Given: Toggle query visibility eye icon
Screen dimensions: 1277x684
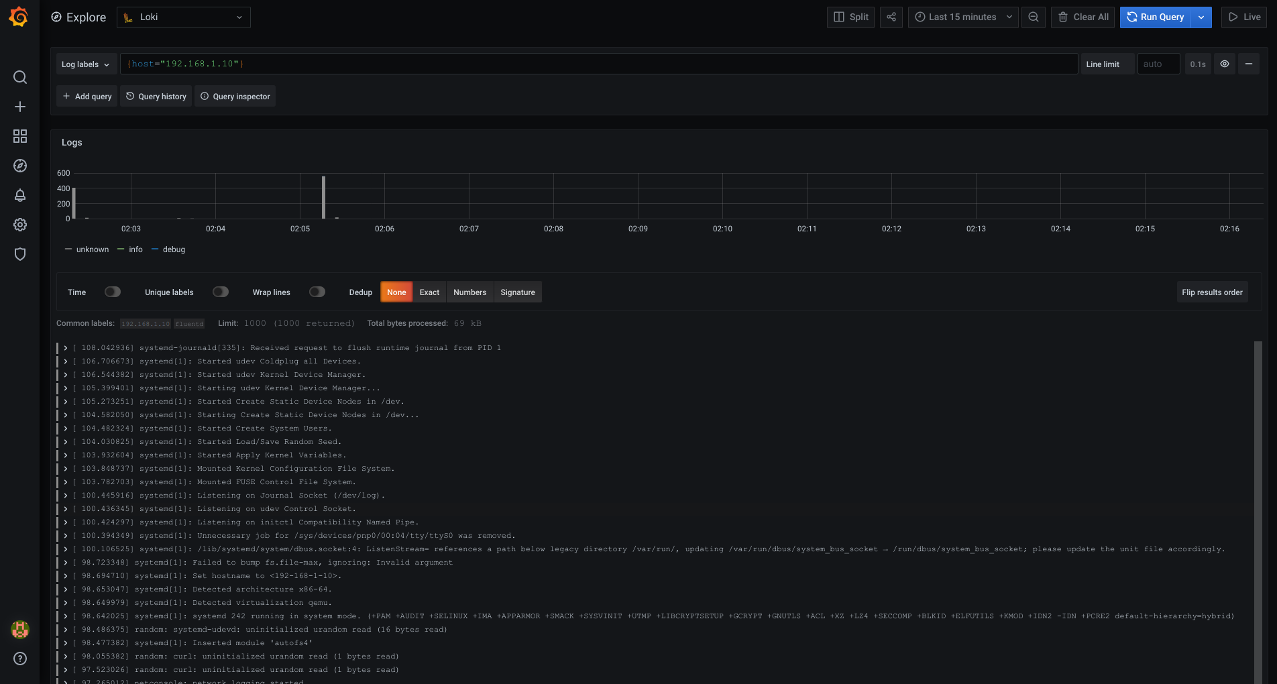Looking at the screenshot, I should (x=1225, y=64).
